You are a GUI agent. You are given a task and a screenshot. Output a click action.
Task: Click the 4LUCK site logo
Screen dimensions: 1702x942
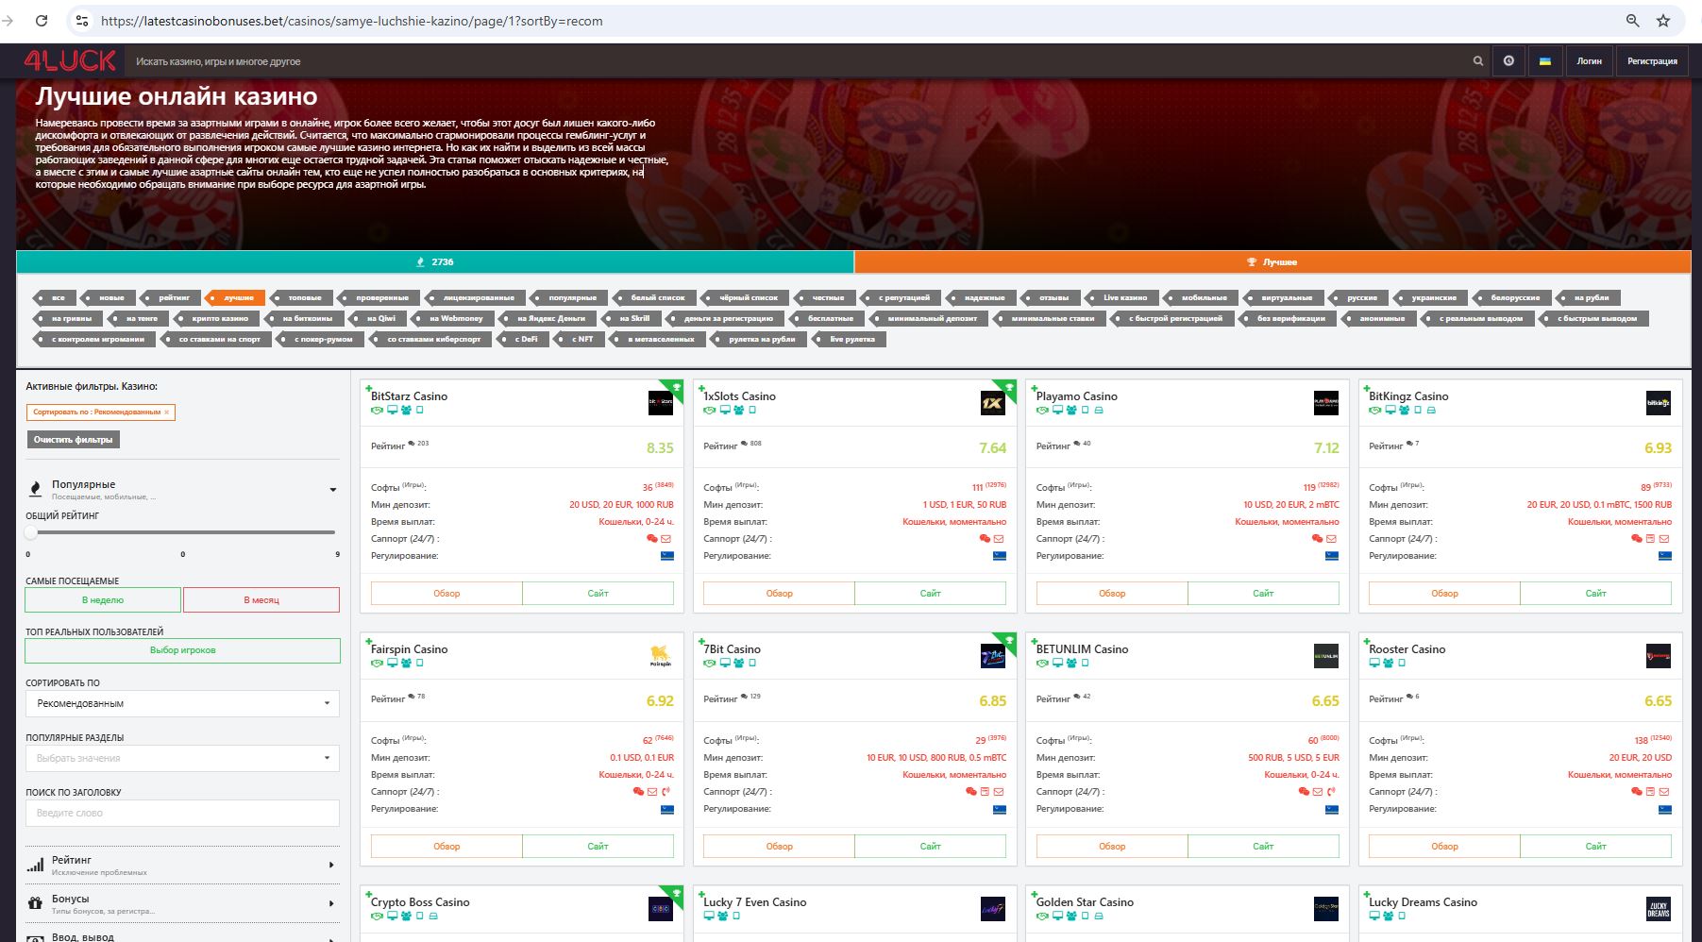pos(70,61)
